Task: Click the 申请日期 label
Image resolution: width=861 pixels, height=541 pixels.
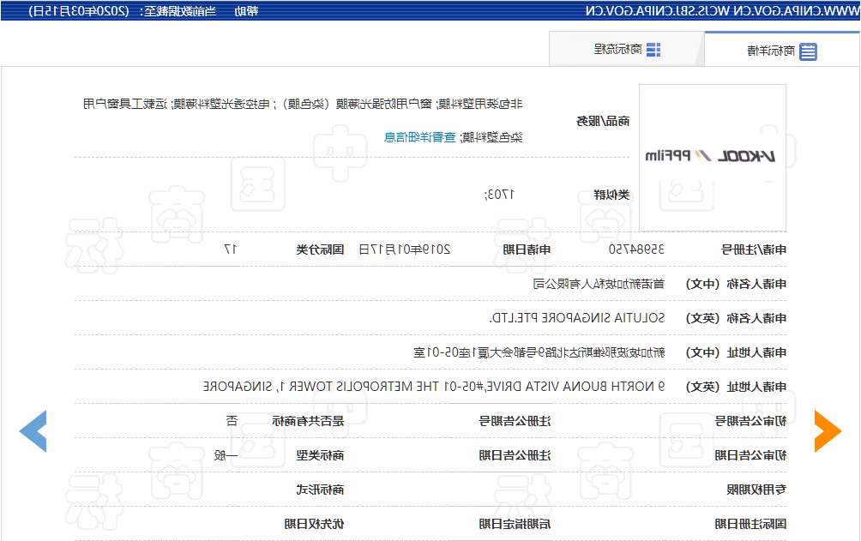Action: coord(527,249)
